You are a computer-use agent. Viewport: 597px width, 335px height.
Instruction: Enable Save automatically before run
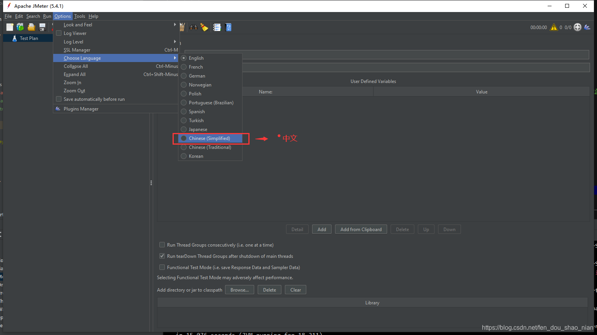pos(59,99)
